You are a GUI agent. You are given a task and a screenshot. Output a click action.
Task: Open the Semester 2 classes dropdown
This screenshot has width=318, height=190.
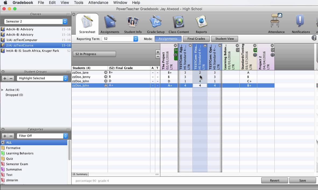point(36,22)
